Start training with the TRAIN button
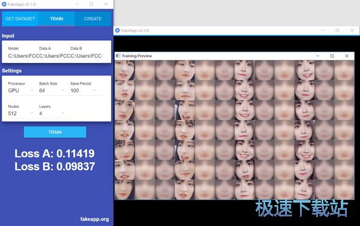Screen dimensions: 360x226 55,132
